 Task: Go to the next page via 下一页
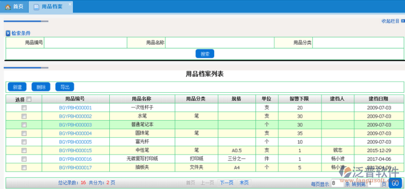tap(226, 183)
